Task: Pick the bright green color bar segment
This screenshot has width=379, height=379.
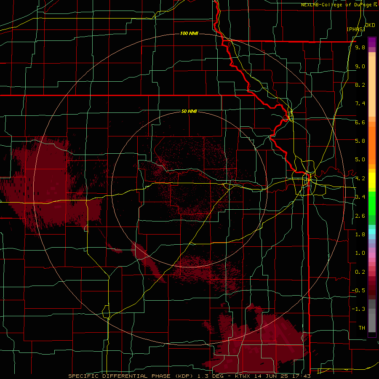Action: [372, 203]
